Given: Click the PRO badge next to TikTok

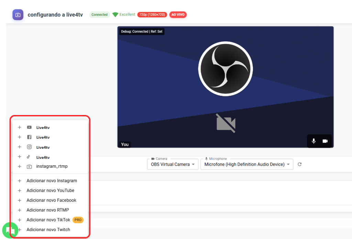Looking at the screenshot, I should pos(78,220).
